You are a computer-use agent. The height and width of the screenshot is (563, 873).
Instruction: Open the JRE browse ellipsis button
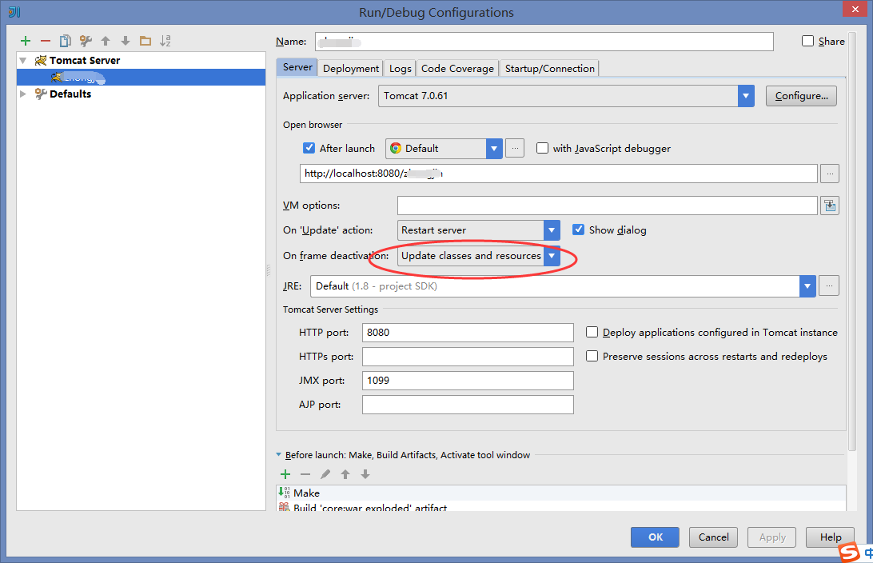pyautogui.click(x=829, y=285)
